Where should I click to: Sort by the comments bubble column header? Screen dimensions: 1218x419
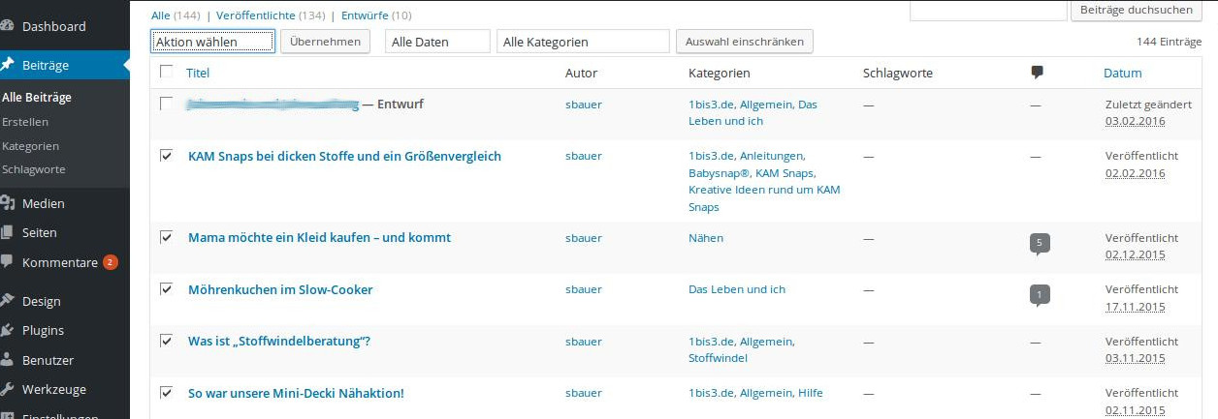1037,73
